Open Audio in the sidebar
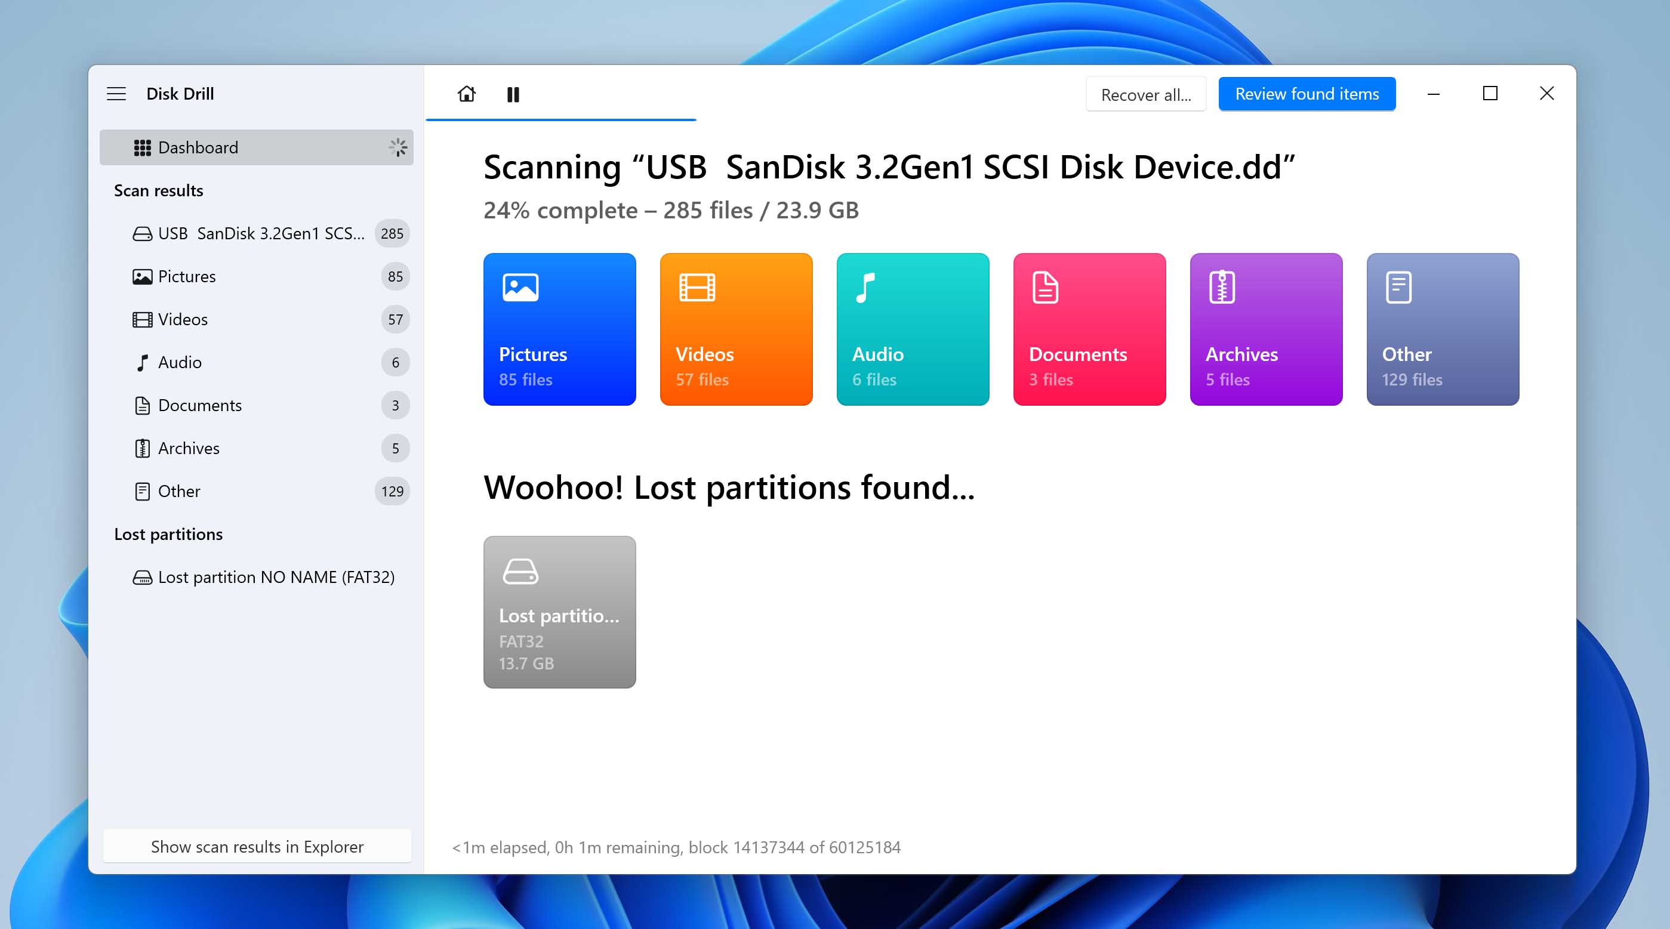Viewport: 1670px width, 929px height. pyautogui.click(x=256, y=362)
